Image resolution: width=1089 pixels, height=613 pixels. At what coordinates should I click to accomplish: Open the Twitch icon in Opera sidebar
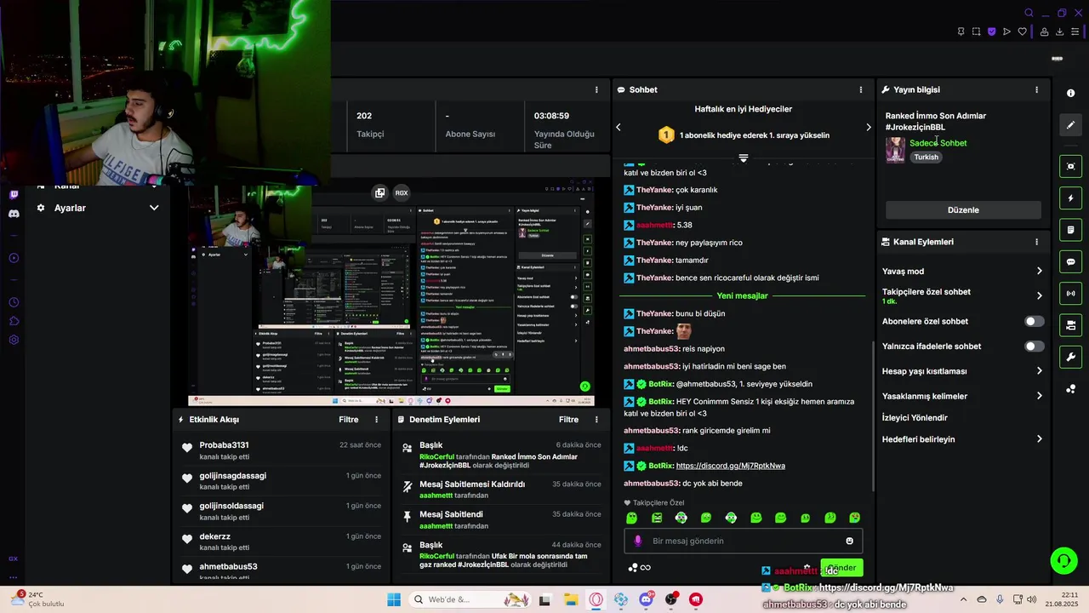click(x=14, y=195)
